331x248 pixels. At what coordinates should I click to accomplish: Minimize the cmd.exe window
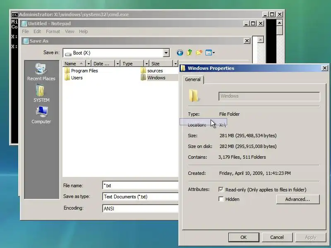point(265,14)
